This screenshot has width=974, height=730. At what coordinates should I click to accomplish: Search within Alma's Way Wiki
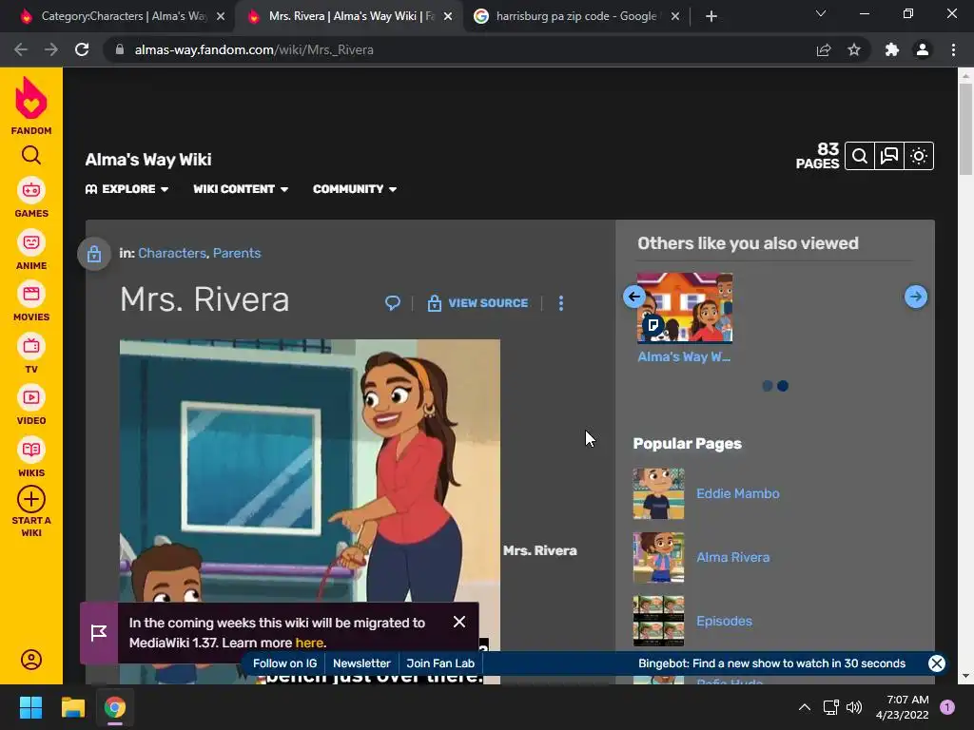860,156
